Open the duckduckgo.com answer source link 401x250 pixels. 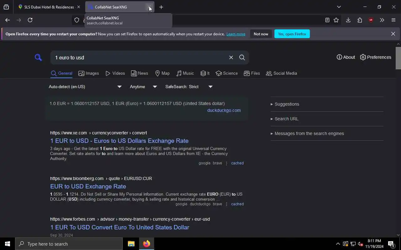pos(224,110)
